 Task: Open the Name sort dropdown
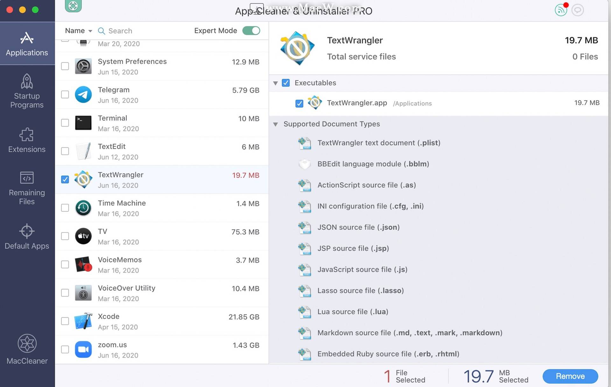[78, 31]
